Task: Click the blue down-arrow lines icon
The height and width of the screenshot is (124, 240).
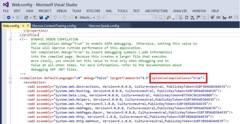Action: click(212, 18)
